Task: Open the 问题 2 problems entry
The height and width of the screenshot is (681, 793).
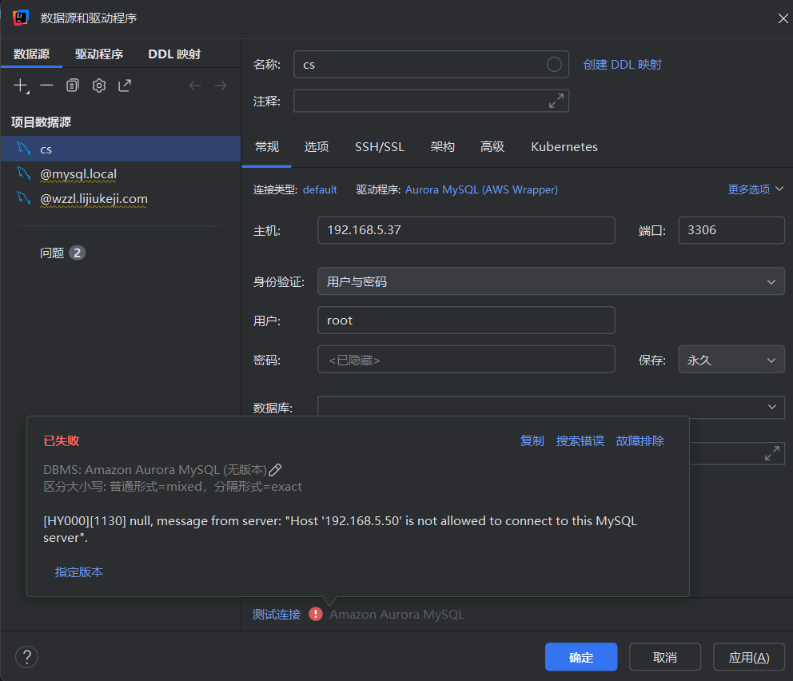Action: point(62,253)
